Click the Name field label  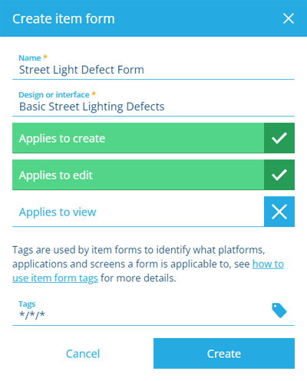30,58
